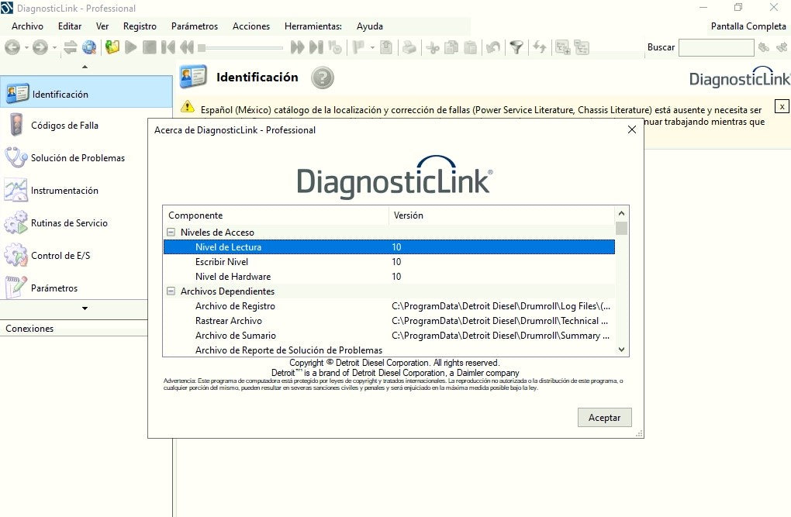The image size is (791, 517).
Task: Click the back navigation arrow in toolbar
Action: click(12, 47)
